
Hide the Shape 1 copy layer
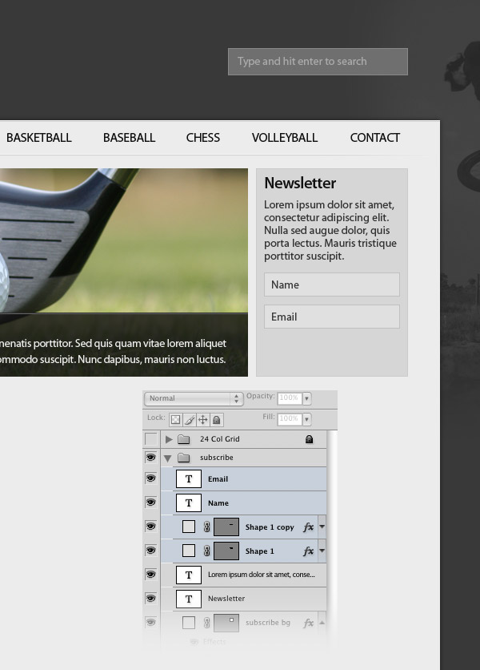coord(151,527)
